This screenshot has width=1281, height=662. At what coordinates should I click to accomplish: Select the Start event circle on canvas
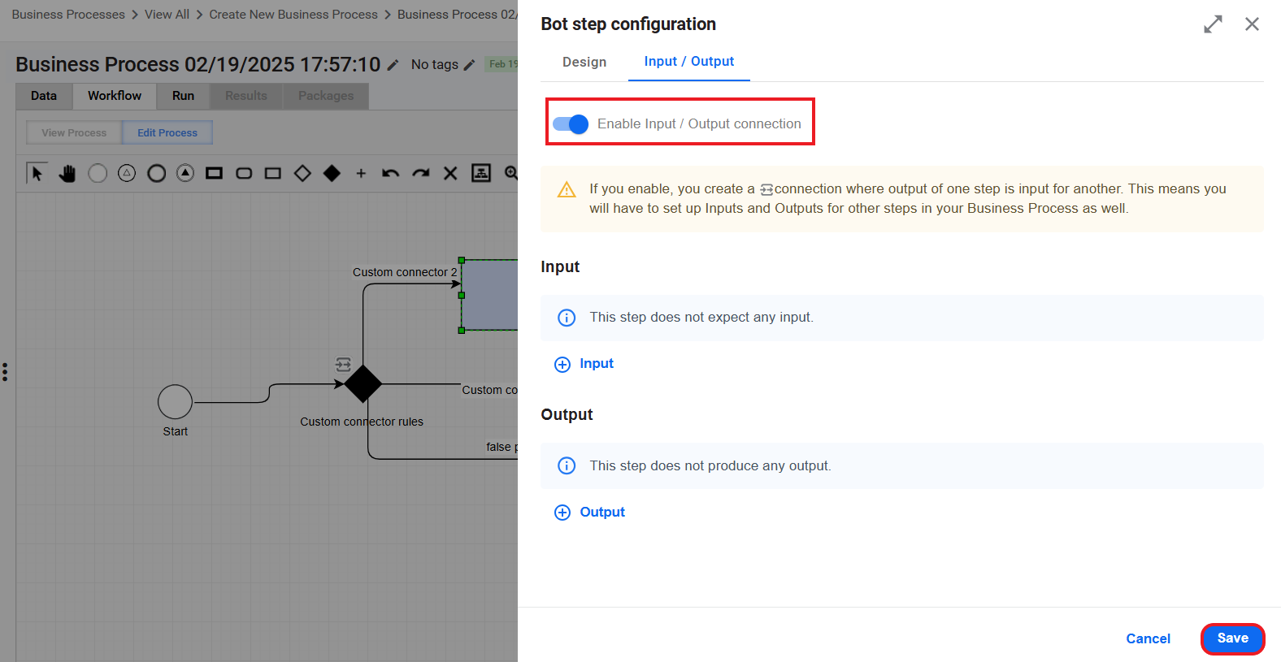pyautogui.click(x=175, y=402)
